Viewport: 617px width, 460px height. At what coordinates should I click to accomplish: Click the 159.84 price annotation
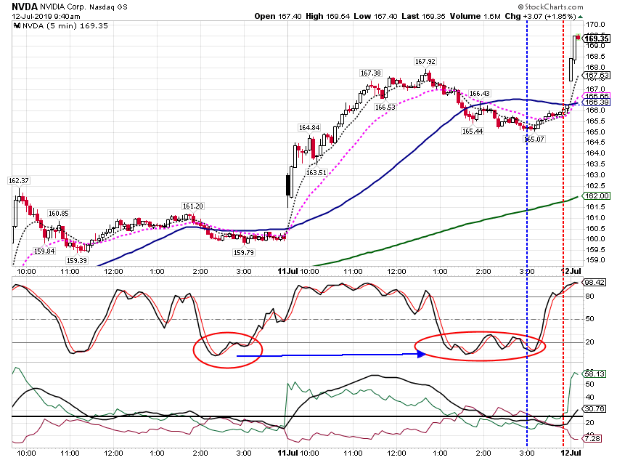tap(44, 251)
